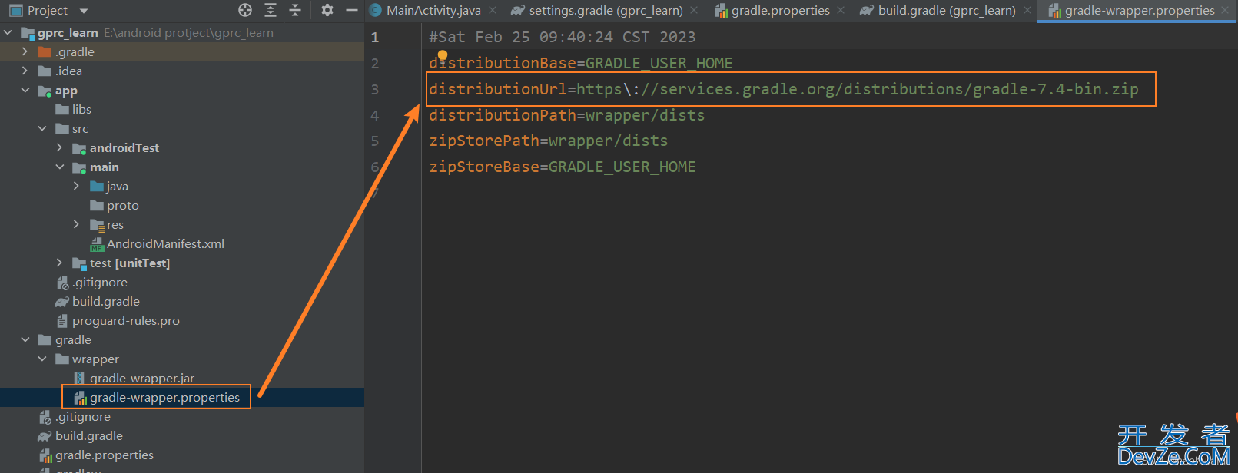Click the proguard-rules.pro file icon

[x=62, y=321]
